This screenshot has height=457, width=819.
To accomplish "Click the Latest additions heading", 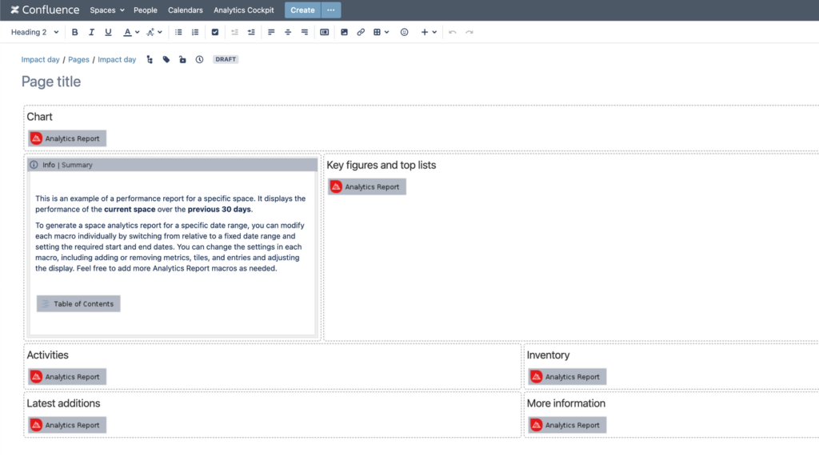I will click(63, 403).
